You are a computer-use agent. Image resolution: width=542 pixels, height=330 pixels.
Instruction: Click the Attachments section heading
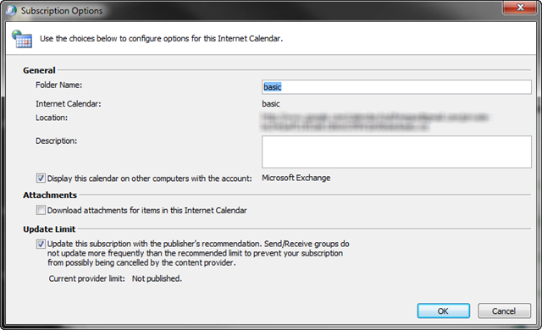click(50, 195)
